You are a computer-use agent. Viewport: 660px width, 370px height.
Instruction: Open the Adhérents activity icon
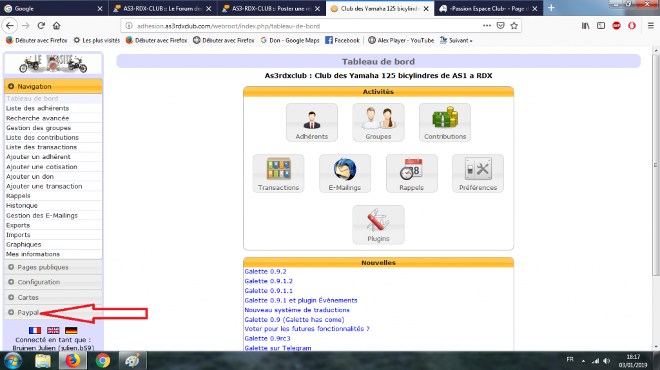pos(311,122)
